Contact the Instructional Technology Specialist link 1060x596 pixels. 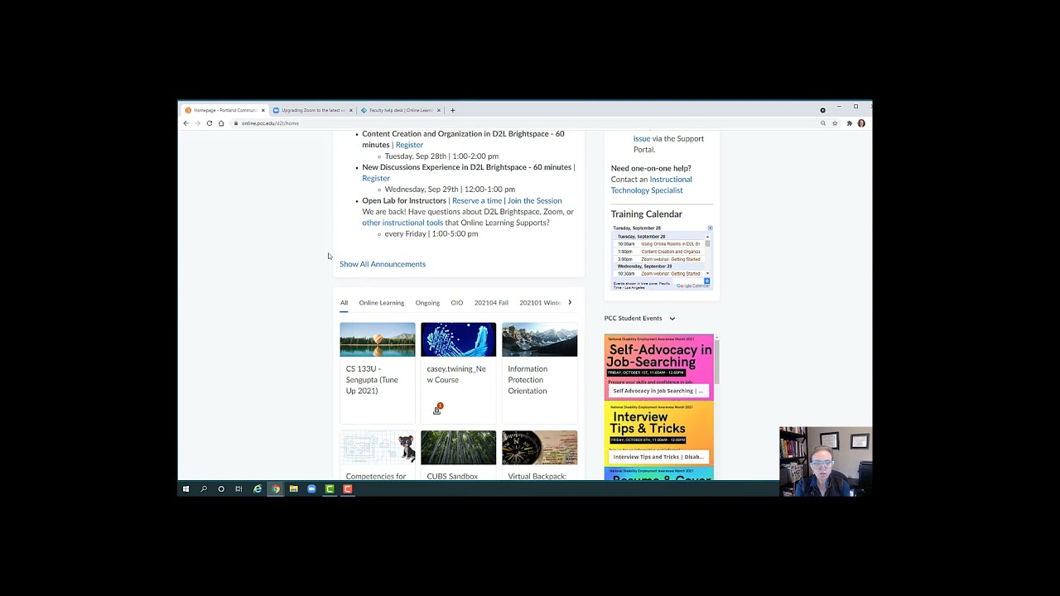point(652,185)
